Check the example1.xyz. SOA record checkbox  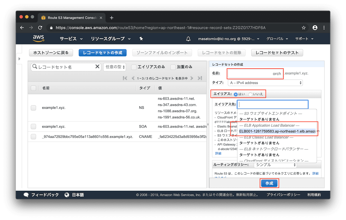tap(34, 126)
